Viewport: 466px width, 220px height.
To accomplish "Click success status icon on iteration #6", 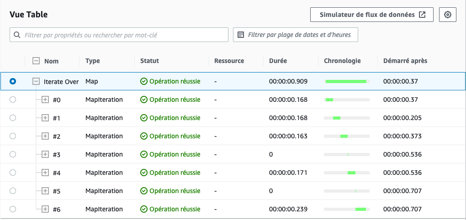I will pyautogui.click(x=144, y=210).
